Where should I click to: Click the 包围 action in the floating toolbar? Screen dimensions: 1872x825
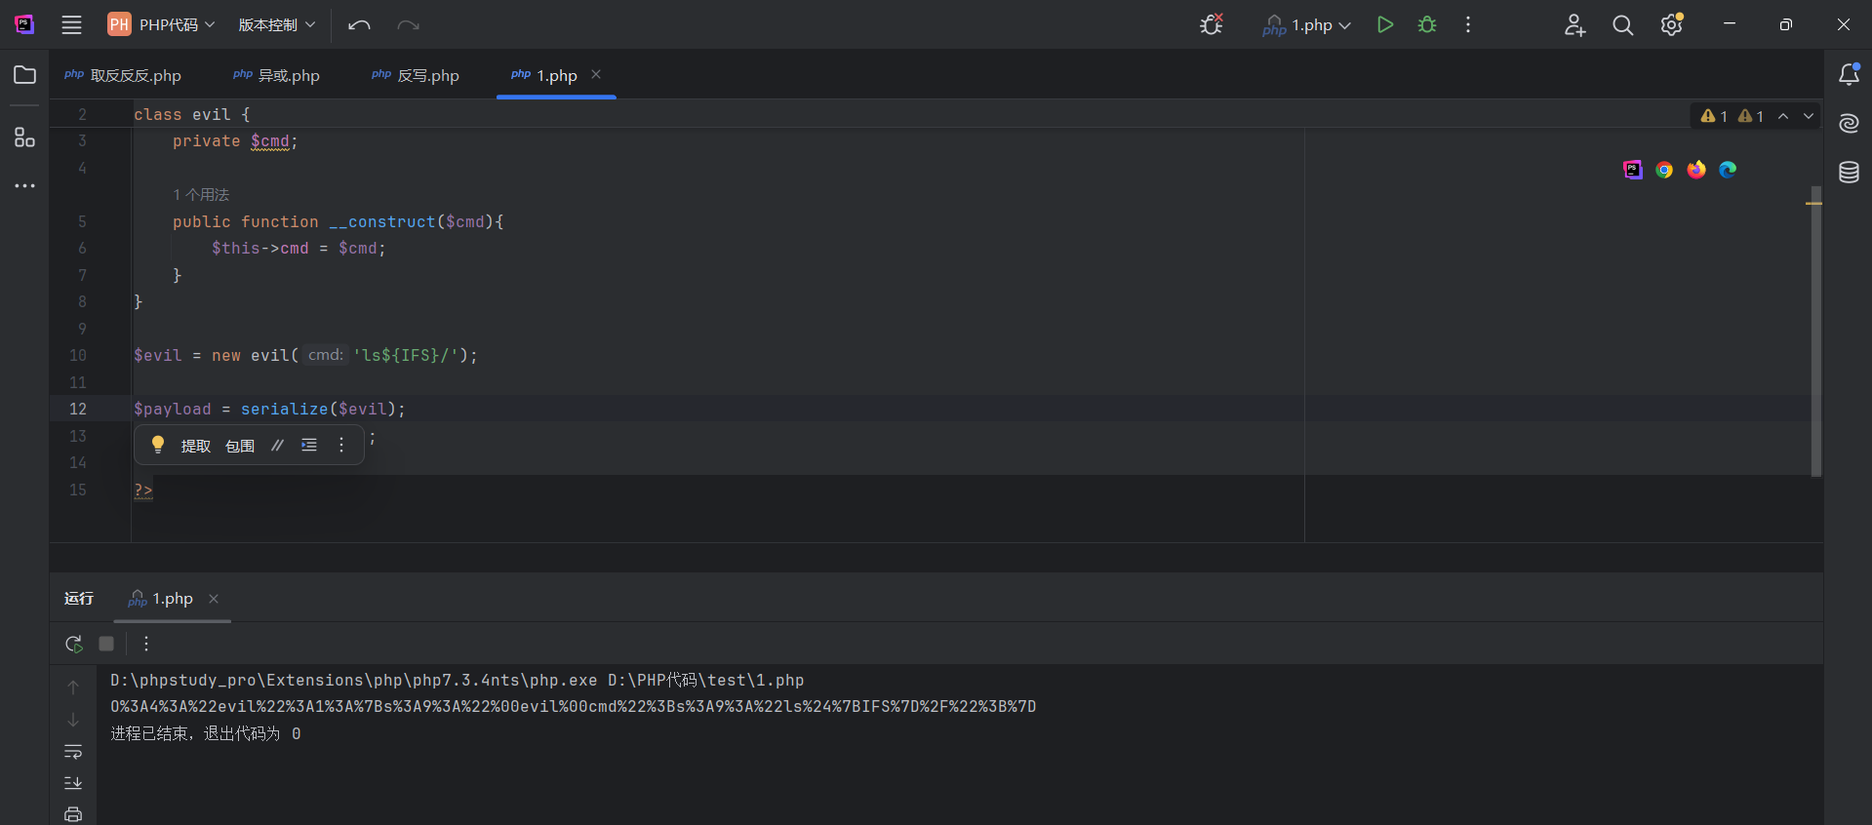click(240, 446)
